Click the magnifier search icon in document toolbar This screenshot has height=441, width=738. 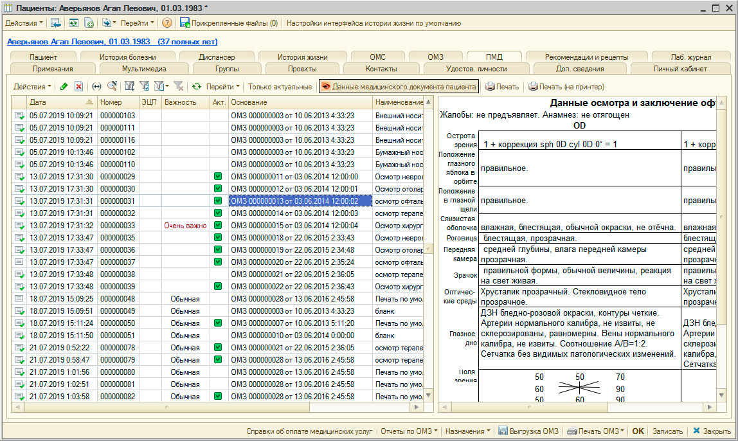click(112, 86)
